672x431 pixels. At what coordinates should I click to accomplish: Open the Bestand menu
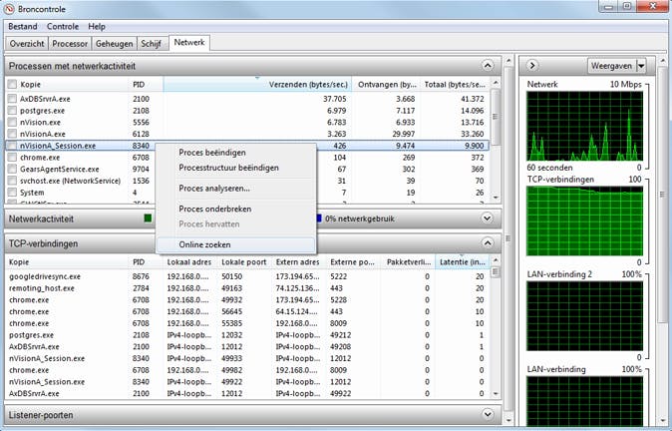[x=24, y=25]
